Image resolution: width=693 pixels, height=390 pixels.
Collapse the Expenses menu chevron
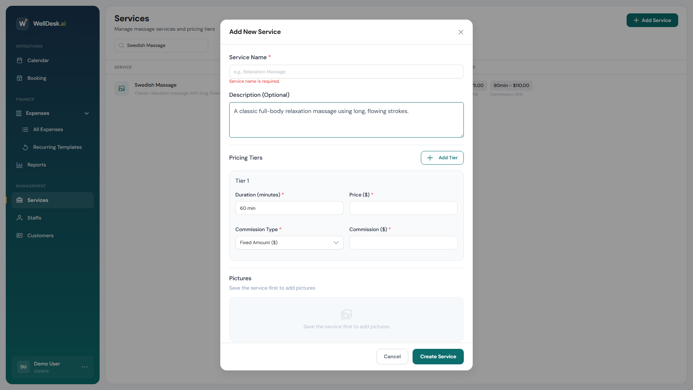click(x=87, y=113)
